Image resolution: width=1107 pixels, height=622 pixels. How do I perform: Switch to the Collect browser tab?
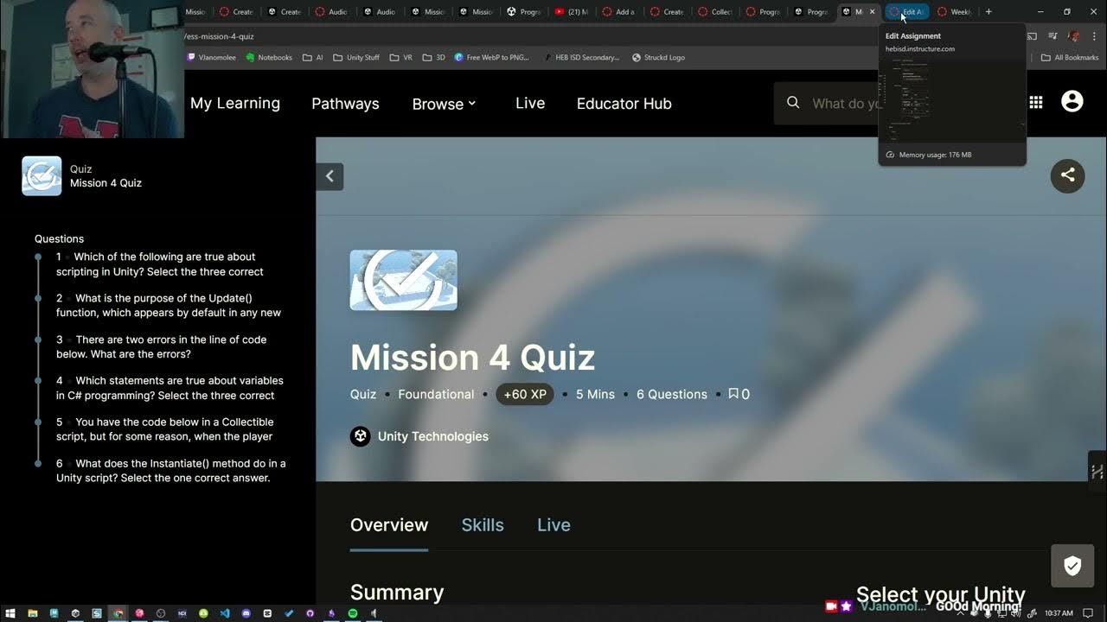coord(715,11)
